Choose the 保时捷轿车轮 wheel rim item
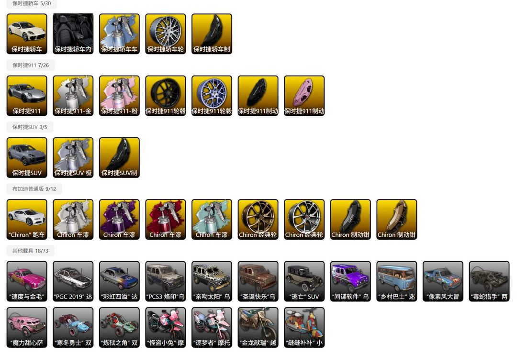This screenshot has height=354, width=517. coord(166,33)
